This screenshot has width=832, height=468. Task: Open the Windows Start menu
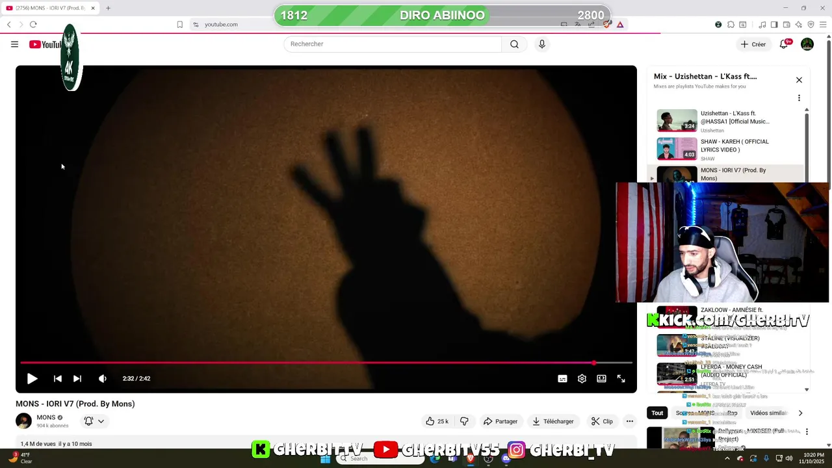[x=325, y=458]
